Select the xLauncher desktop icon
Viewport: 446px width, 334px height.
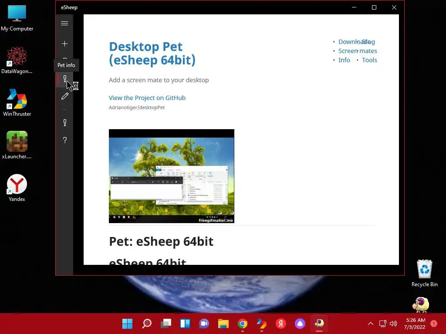pyautogui.click(x=17, y=145)
